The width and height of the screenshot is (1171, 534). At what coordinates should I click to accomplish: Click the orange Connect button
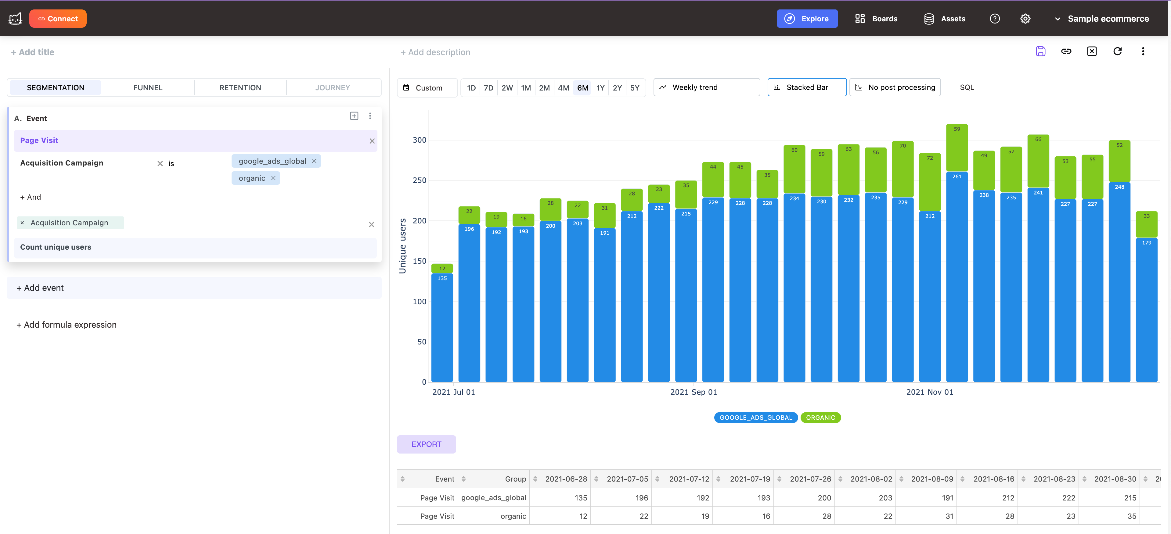tap(58, 19)
